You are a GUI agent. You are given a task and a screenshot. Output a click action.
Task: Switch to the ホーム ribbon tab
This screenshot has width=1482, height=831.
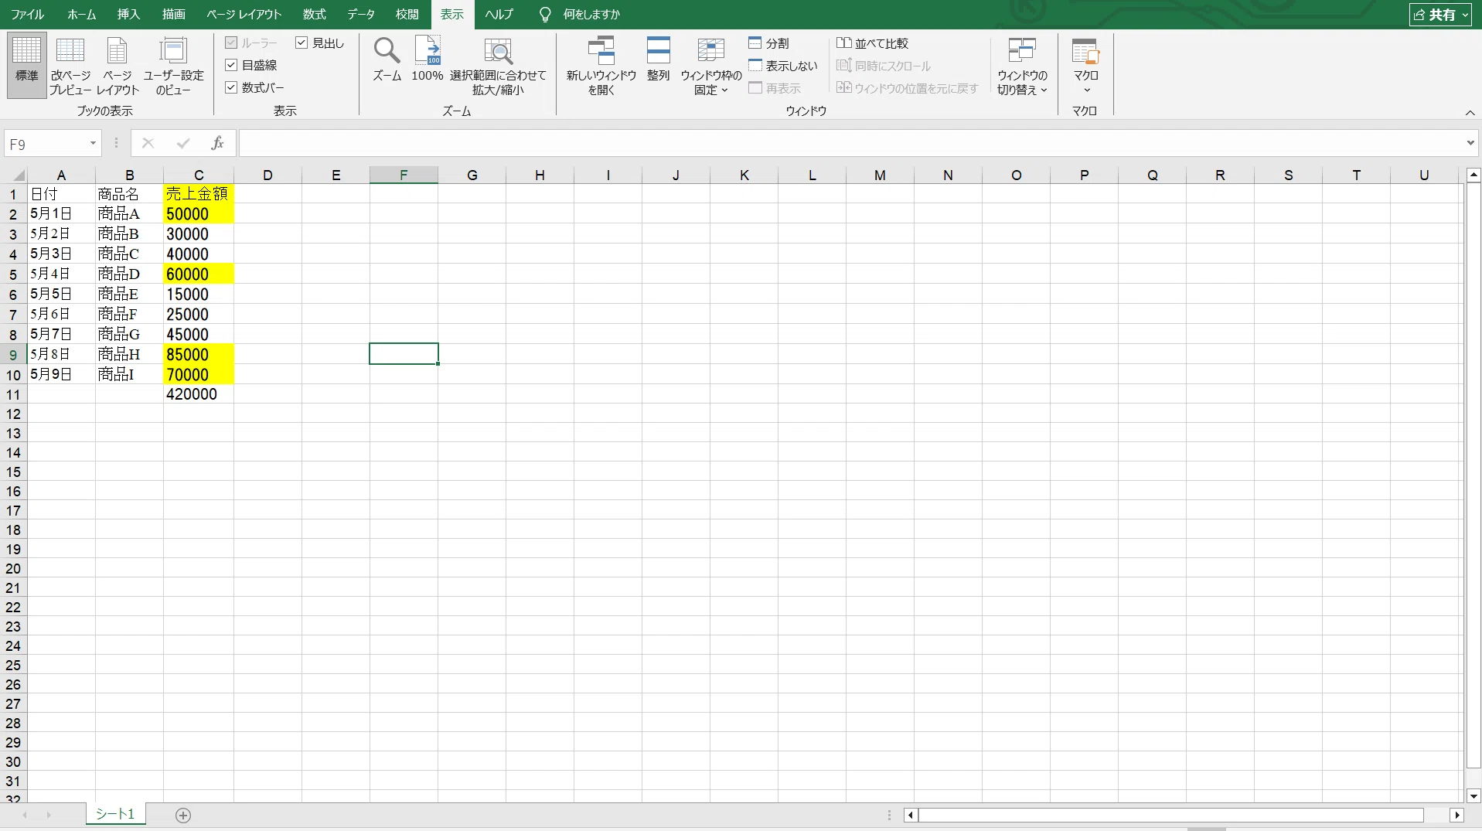(x=81, y=14)
